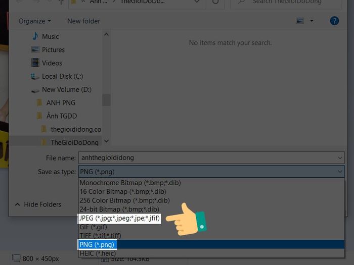The height and width of the screenshot is (265, 354).
Task: Open the view layout icon
Action: 300,21
